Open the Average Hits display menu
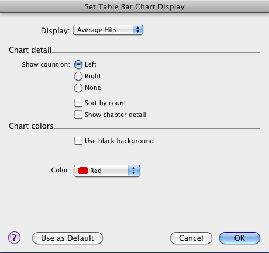Image resolution: width=269 pixels, height=253 pixels. point(108,30)
